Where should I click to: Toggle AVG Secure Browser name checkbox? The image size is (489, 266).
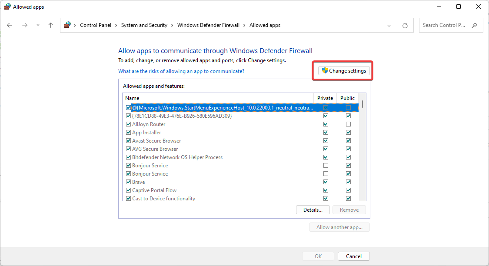pyautogui.click(x=128, y=149)
